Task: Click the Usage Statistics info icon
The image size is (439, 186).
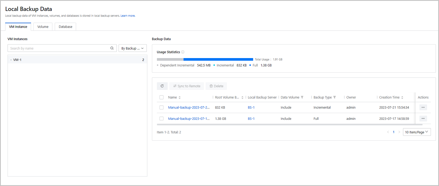Action: pos(183,52)
